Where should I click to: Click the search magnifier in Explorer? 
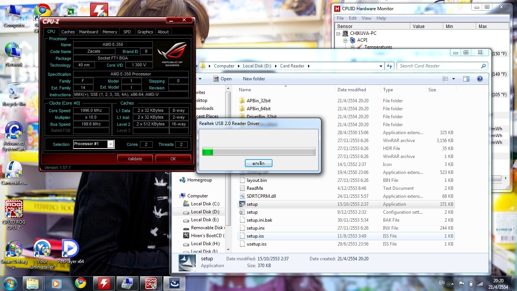click(483, 66)
